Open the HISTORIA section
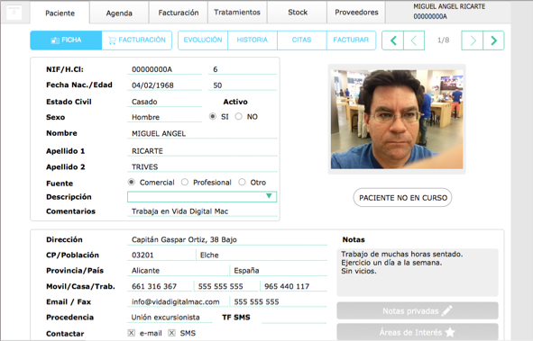This screenshot has width=533, height=341. click(x=253, y=40)
